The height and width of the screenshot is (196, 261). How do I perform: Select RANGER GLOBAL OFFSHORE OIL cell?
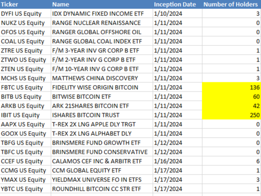coord(102,32)
